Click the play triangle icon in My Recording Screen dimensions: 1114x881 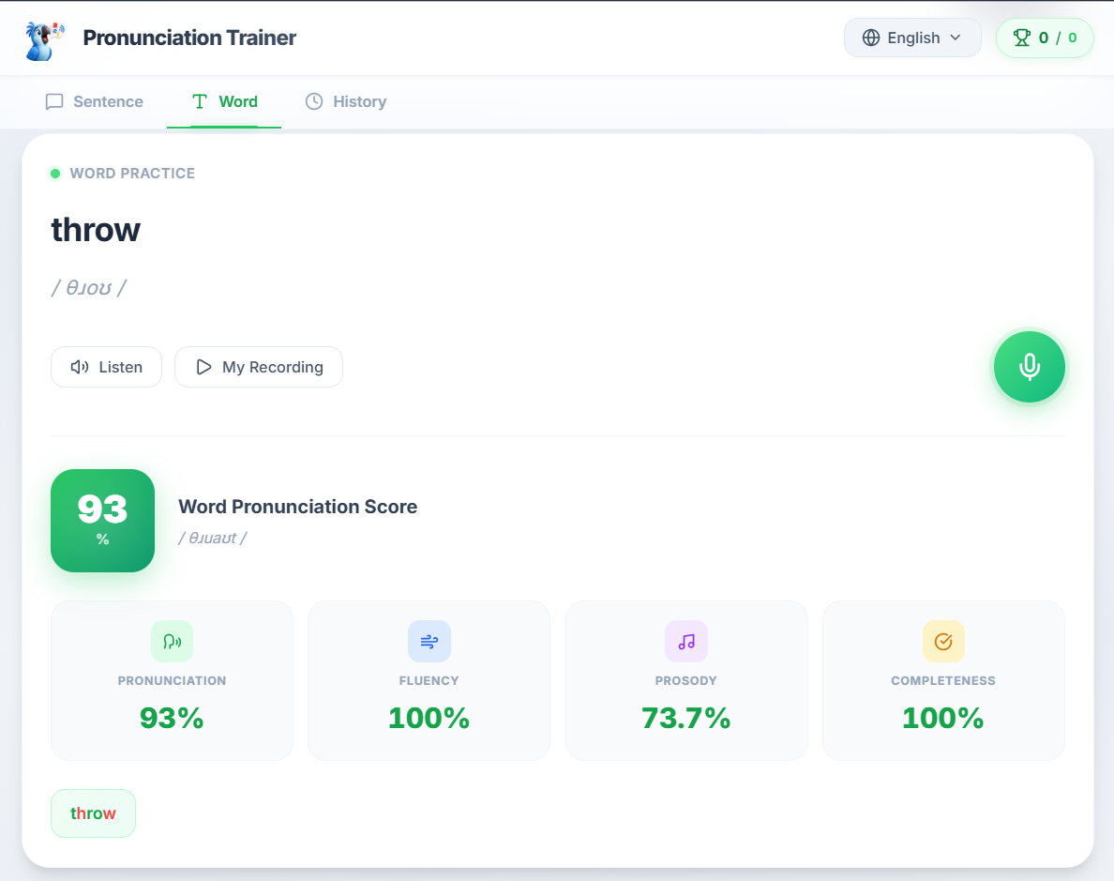coord(203,367)
